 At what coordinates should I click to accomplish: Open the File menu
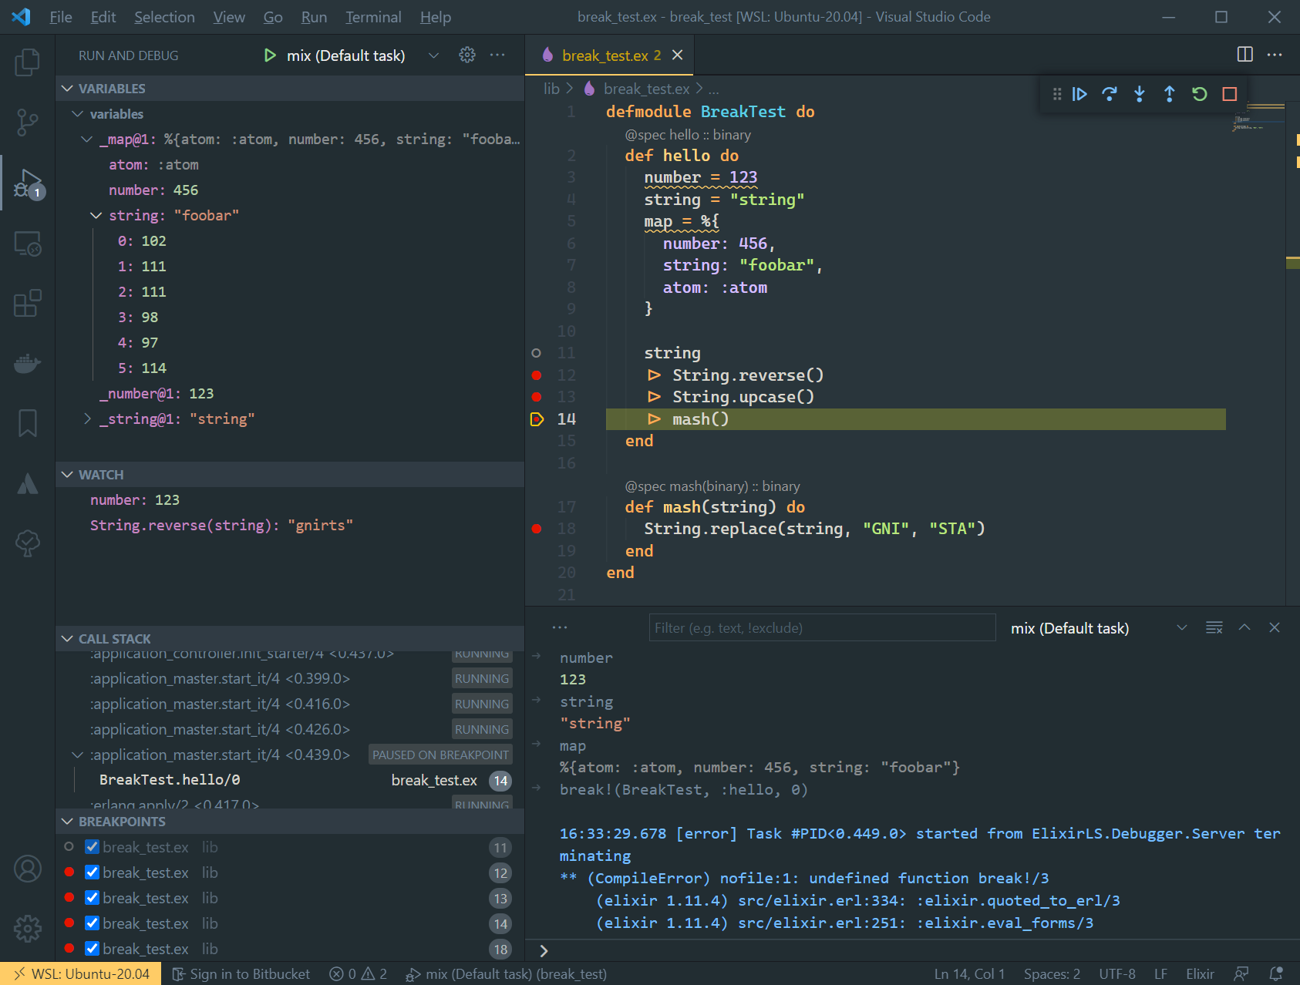click(60, 17)
